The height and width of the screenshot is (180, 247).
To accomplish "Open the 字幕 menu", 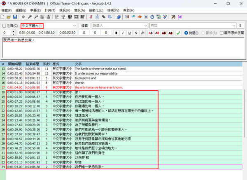I will [x=35, y=10].
